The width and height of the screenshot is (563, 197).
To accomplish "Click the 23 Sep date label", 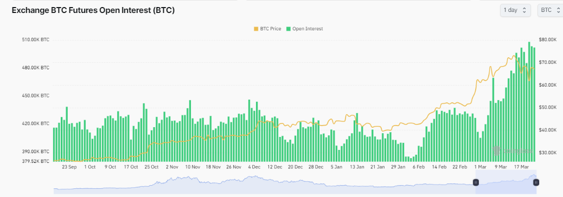I will (69, 167).
